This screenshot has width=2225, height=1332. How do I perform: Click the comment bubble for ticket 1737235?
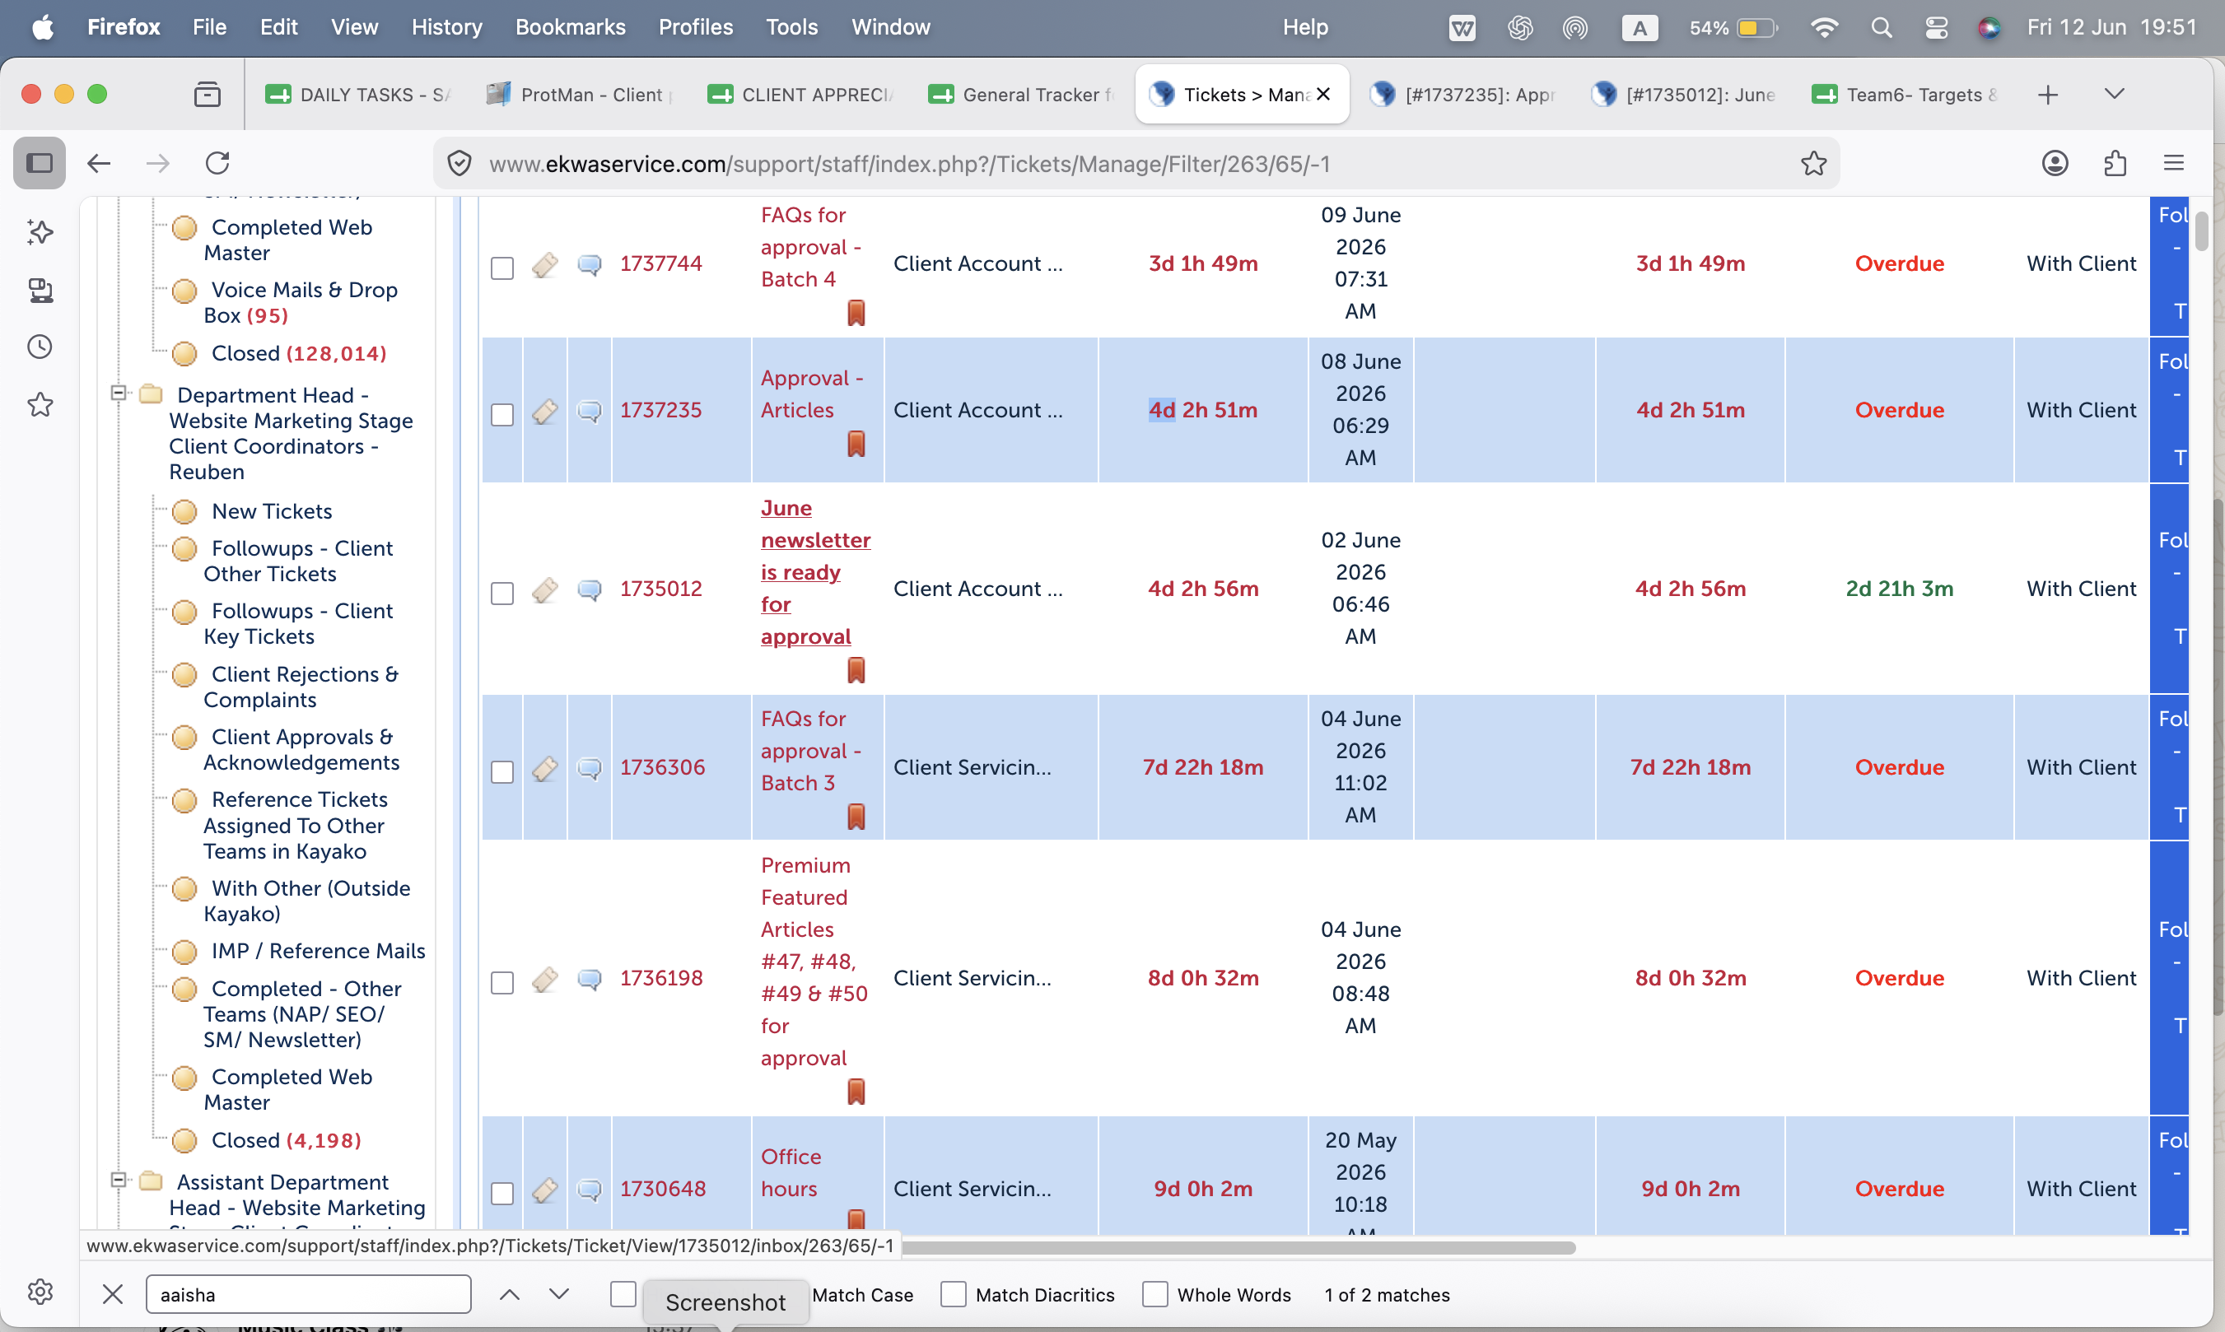pyautogui.click(x=589, y=411)
